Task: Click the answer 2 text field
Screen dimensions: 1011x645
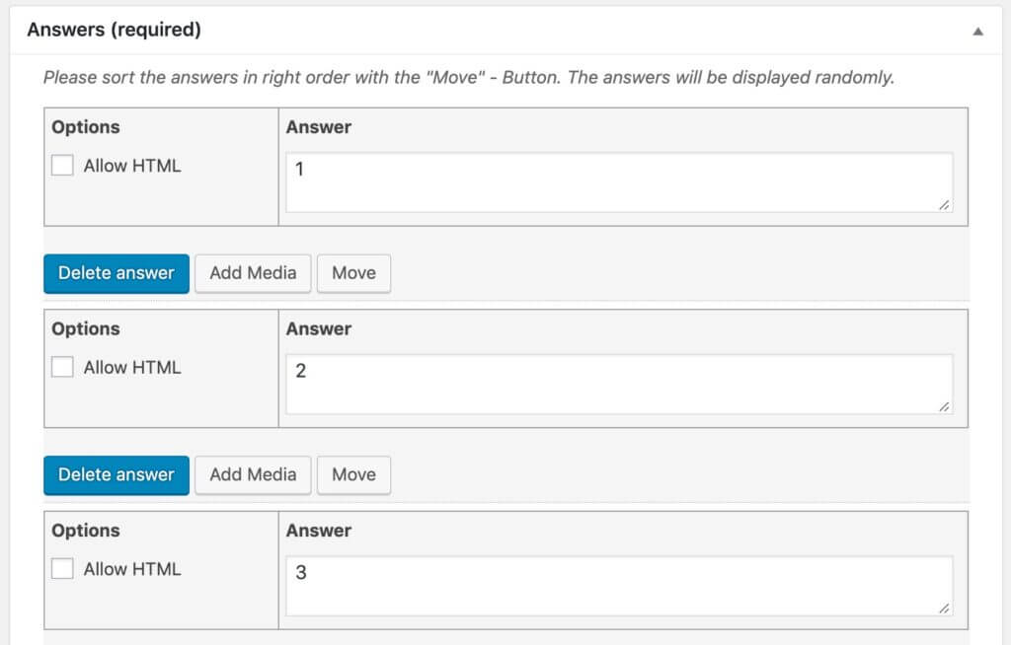Action: pyautogui.click(x=619, y=384)
